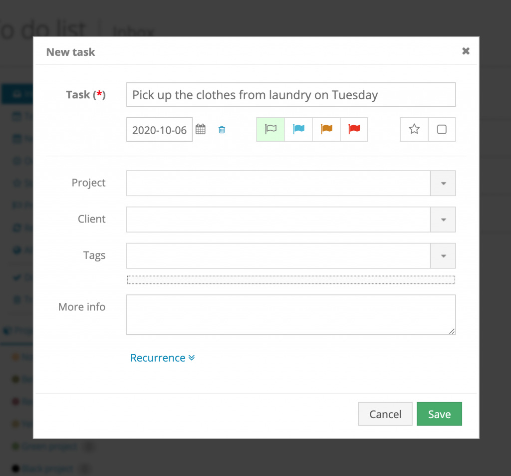Clear the due date with trash icon
This screenshot has width=511, height=476.
222,130
